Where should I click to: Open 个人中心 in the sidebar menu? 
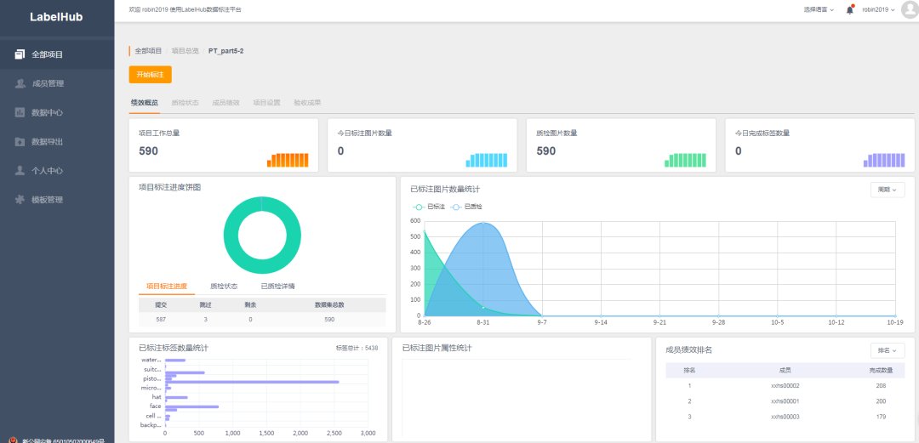57,171
